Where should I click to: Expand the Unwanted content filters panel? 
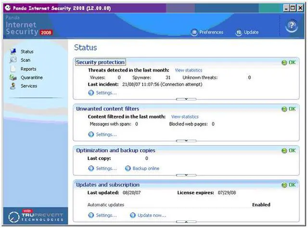tap(185, 141)
